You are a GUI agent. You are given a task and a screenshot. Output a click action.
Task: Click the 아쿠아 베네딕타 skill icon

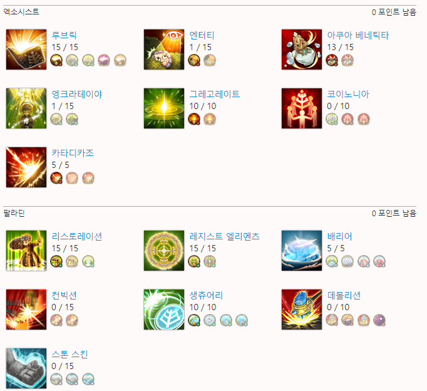302,50
